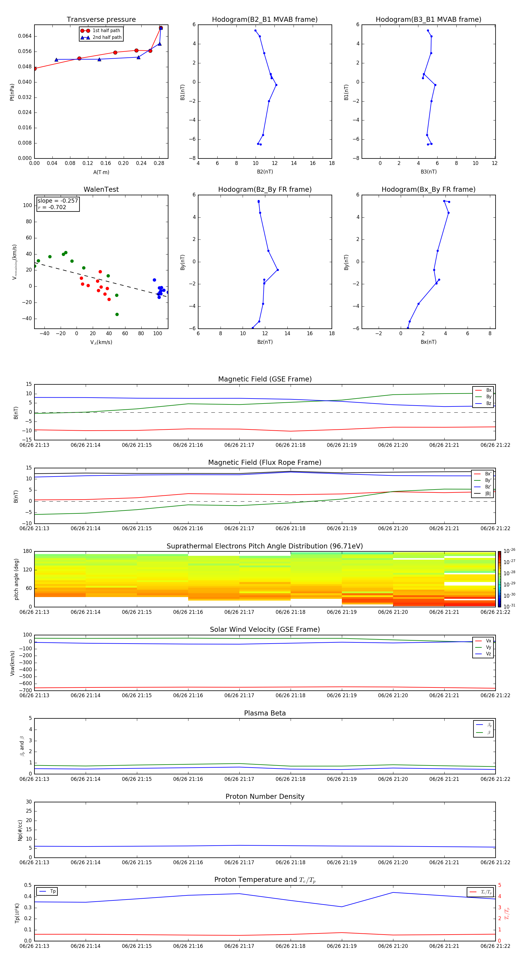Click the 'WalenTest' plot title
530x972 pixels.
pyautogui.click(x=101, y=189)
